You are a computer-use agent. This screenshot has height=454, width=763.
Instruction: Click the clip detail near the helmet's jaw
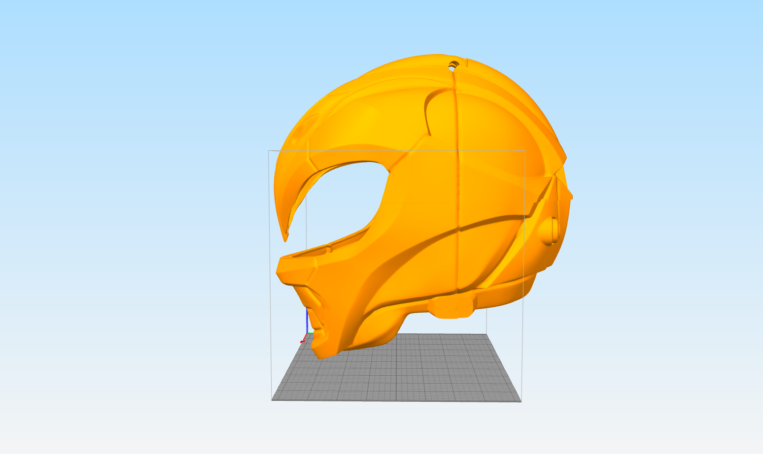coord(451,308)
